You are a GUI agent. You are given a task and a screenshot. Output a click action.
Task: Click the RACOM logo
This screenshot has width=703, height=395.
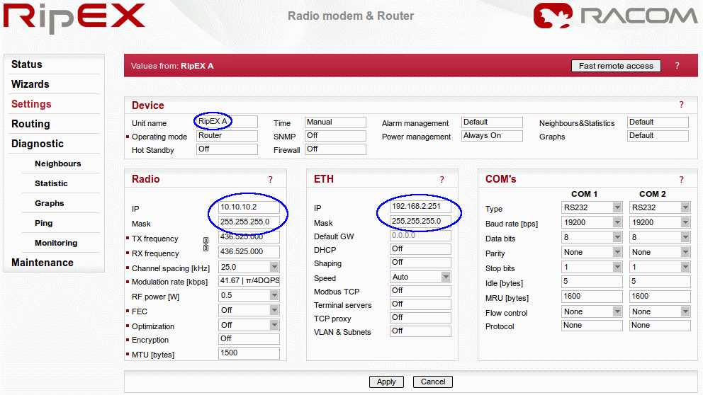[x=615, y=16]
